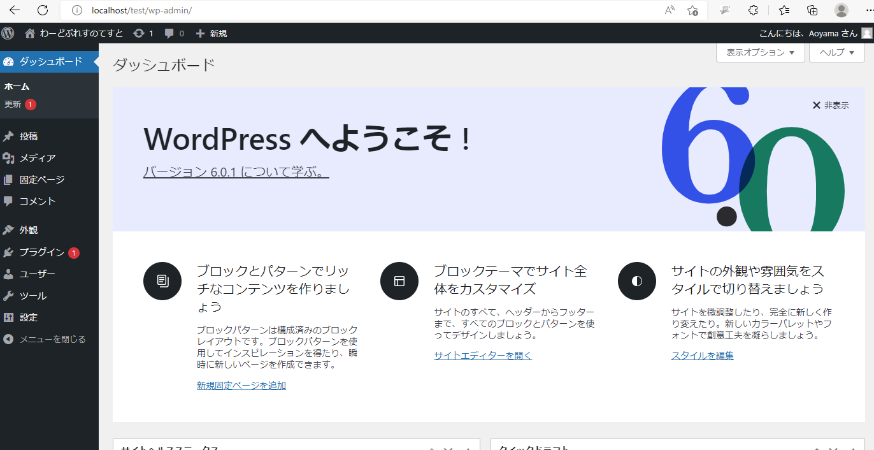Click the 投稿 pushpin icon
Image resolution: width=874 pixels, height=450 pixels.
(8, 136)
